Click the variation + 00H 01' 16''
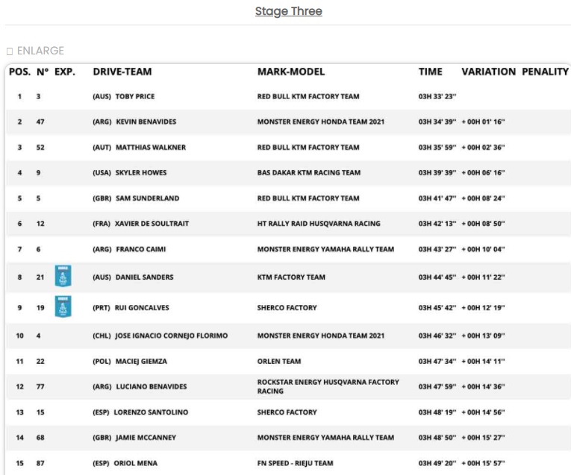This screenshot has width=571, height=475. tap(483, 122)
